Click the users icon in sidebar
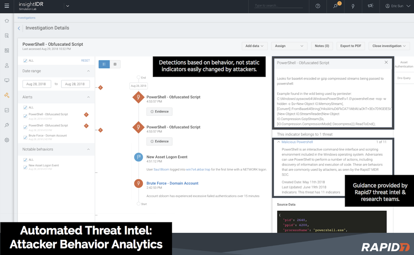 [x=7, y=65]
